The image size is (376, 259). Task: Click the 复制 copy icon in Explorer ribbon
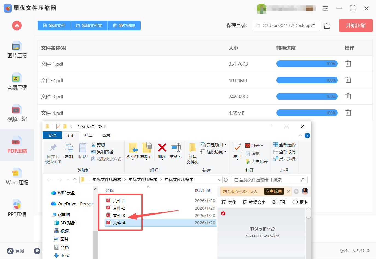[69, 150]
